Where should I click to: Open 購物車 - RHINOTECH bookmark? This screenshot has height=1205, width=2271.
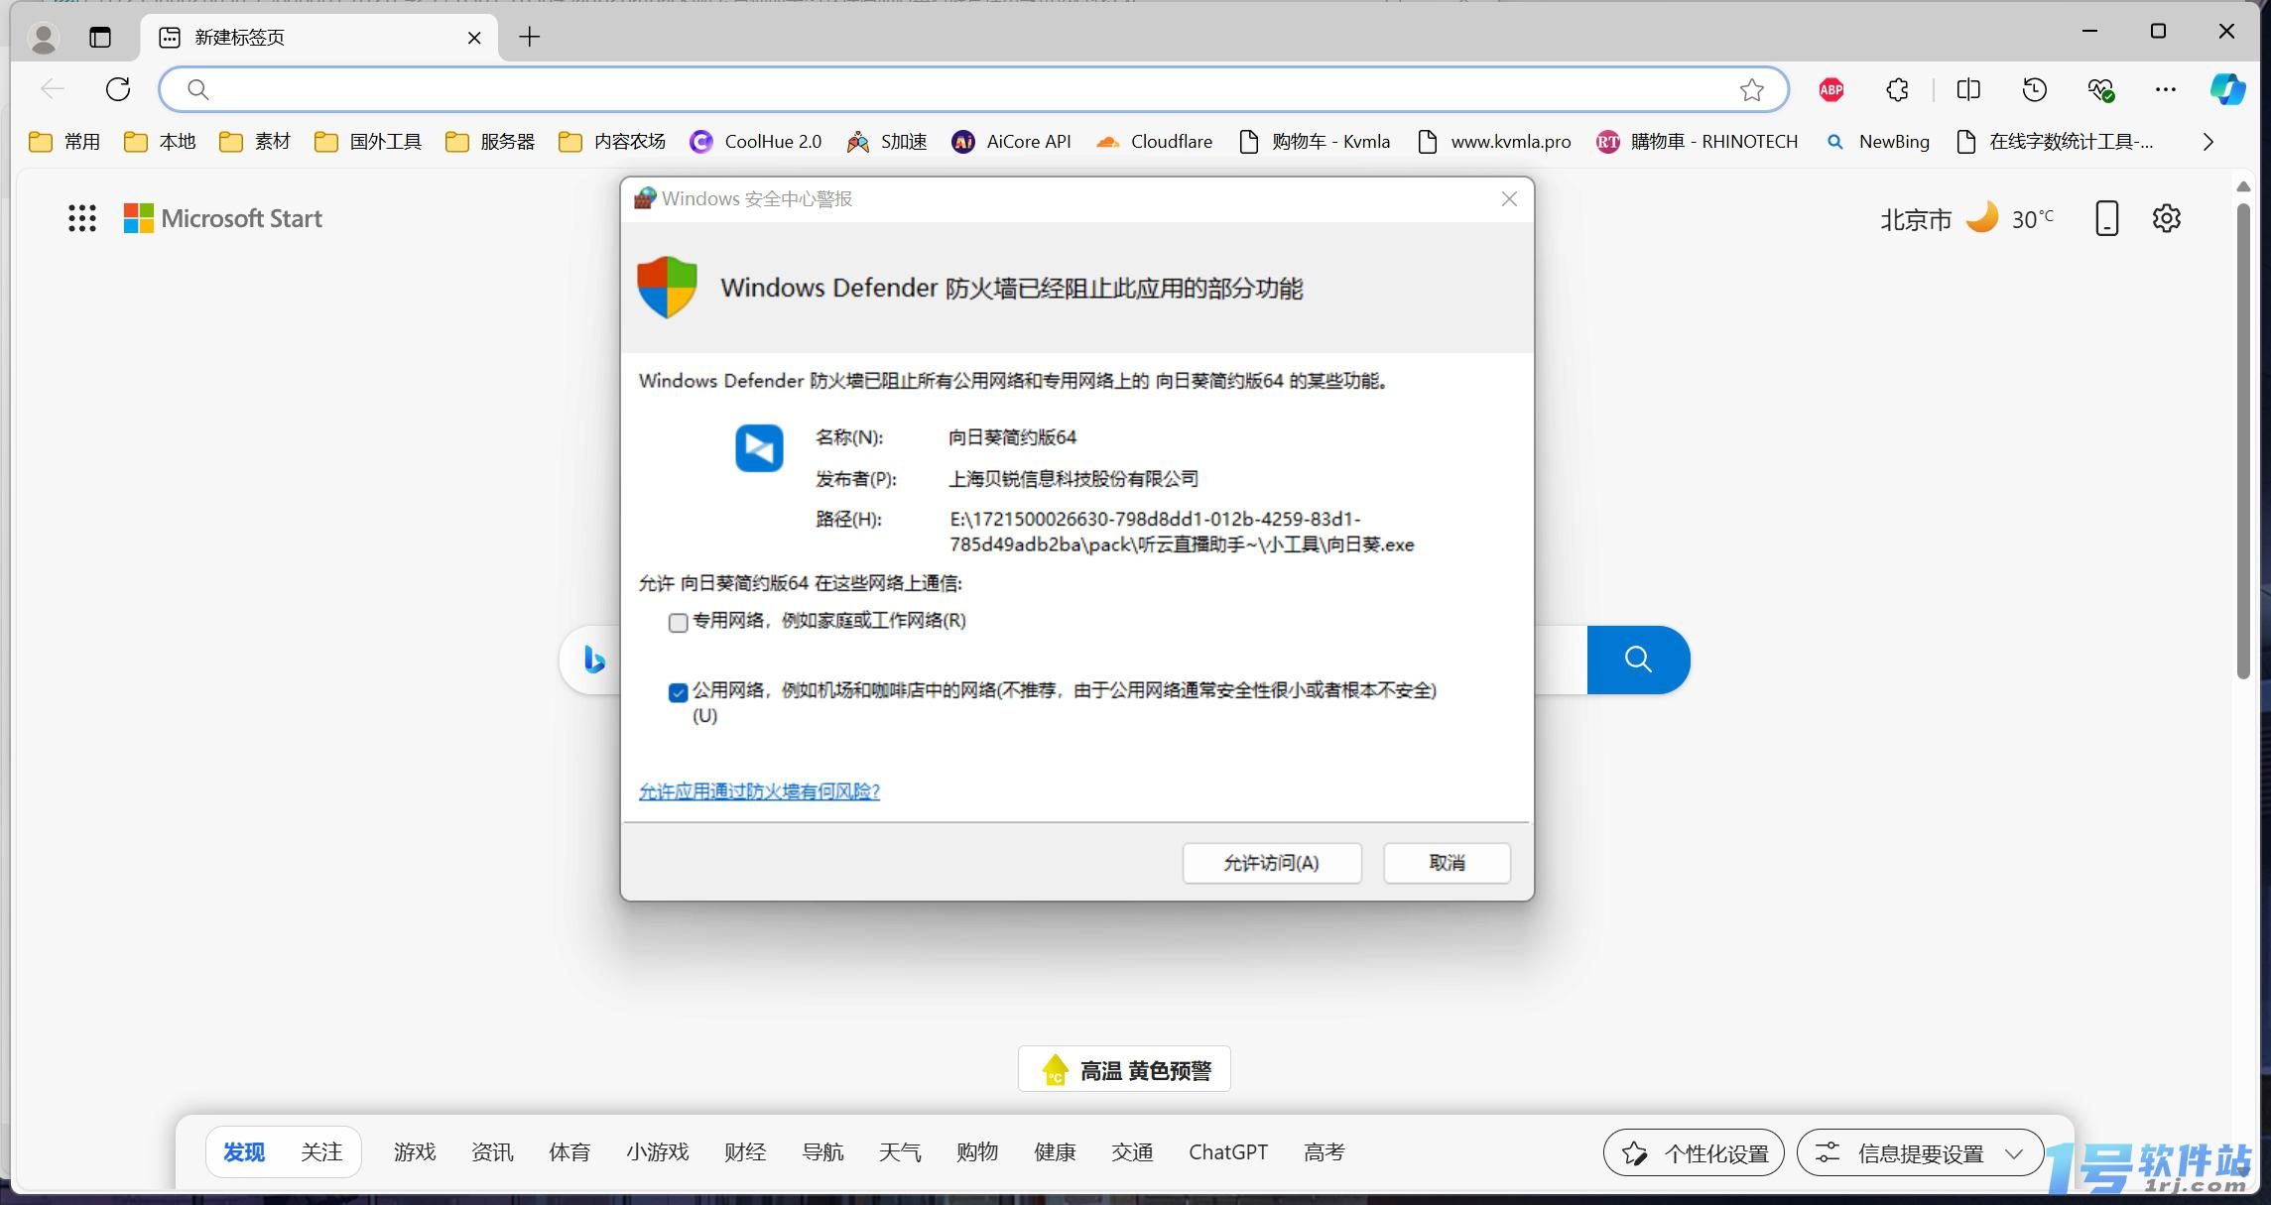click(1697, 142)
